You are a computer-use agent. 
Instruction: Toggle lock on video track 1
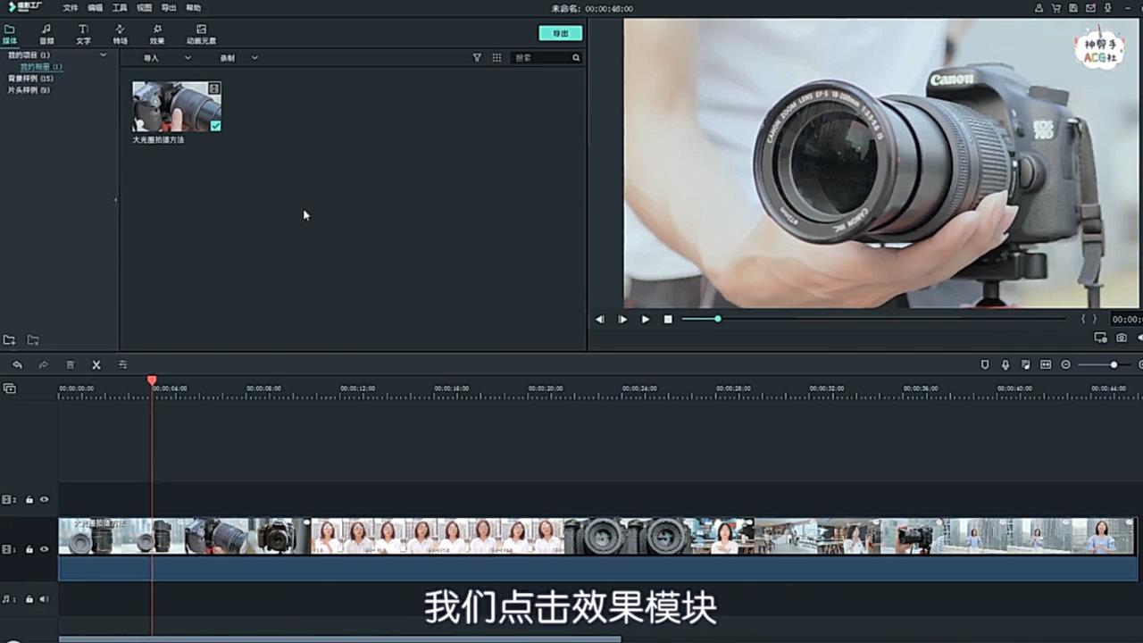coord(29,550)
